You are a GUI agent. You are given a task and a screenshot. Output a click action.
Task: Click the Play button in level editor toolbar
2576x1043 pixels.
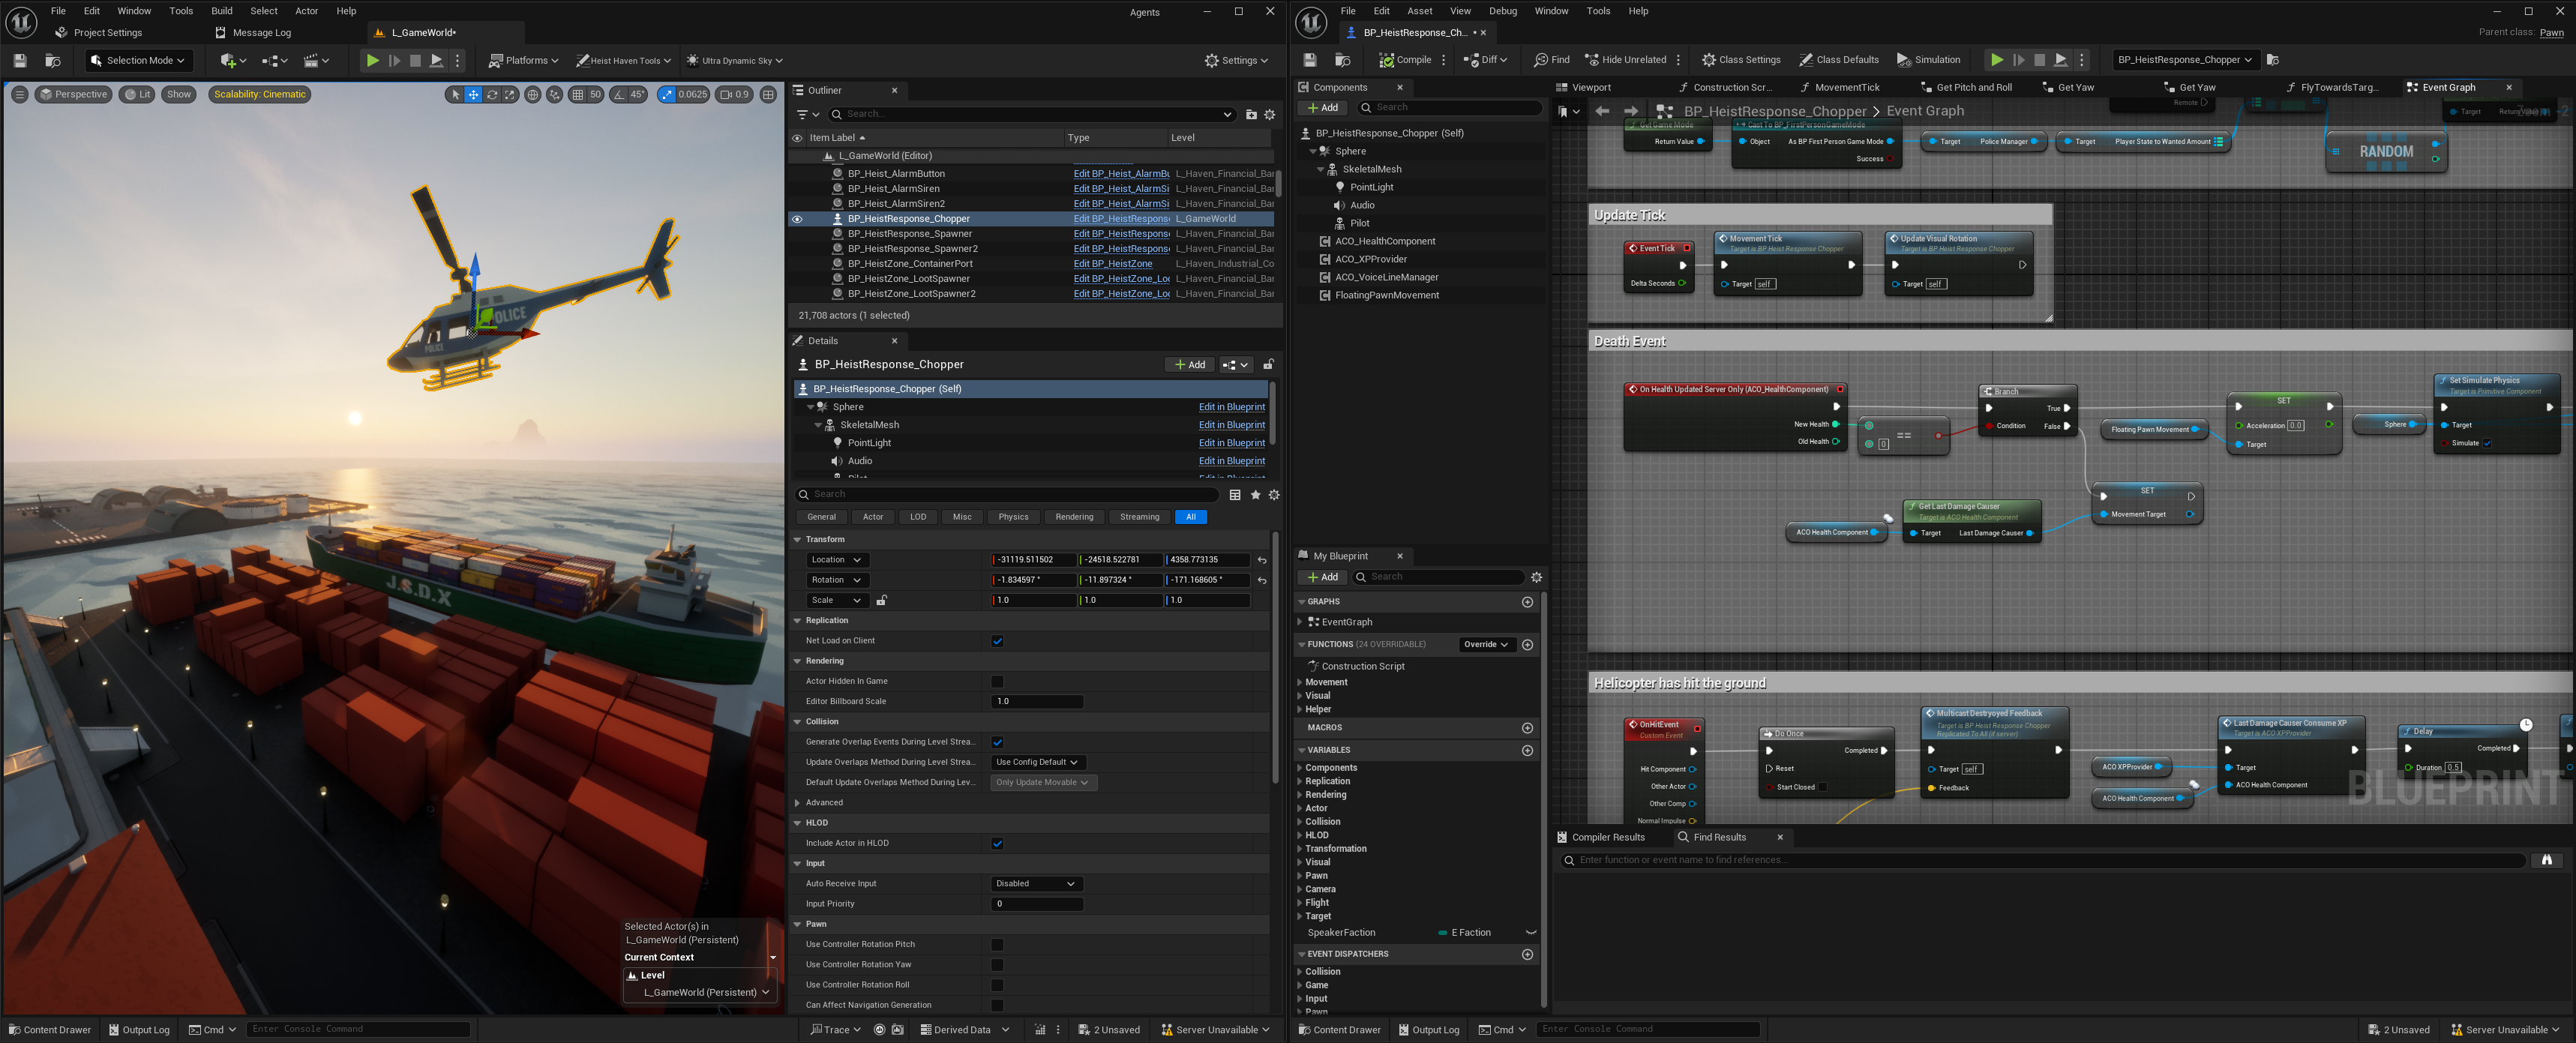[372, 61]
